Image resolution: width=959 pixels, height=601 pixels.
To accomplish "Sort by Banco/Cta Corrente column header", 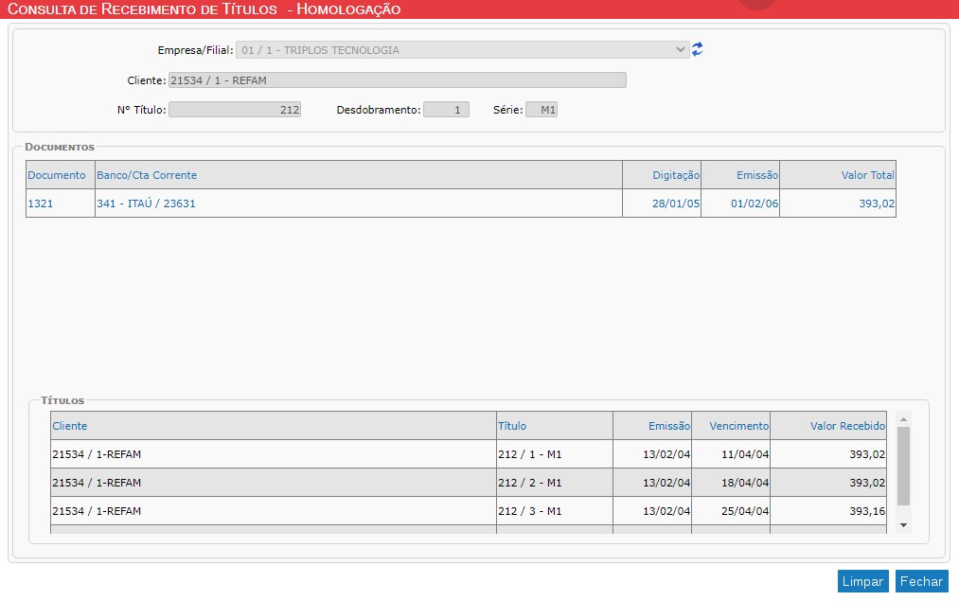I will (x=147, y=175).
